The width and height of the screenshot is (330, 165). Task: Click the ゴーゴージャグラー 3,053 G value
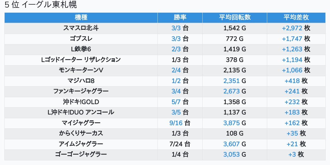[231, 154]
